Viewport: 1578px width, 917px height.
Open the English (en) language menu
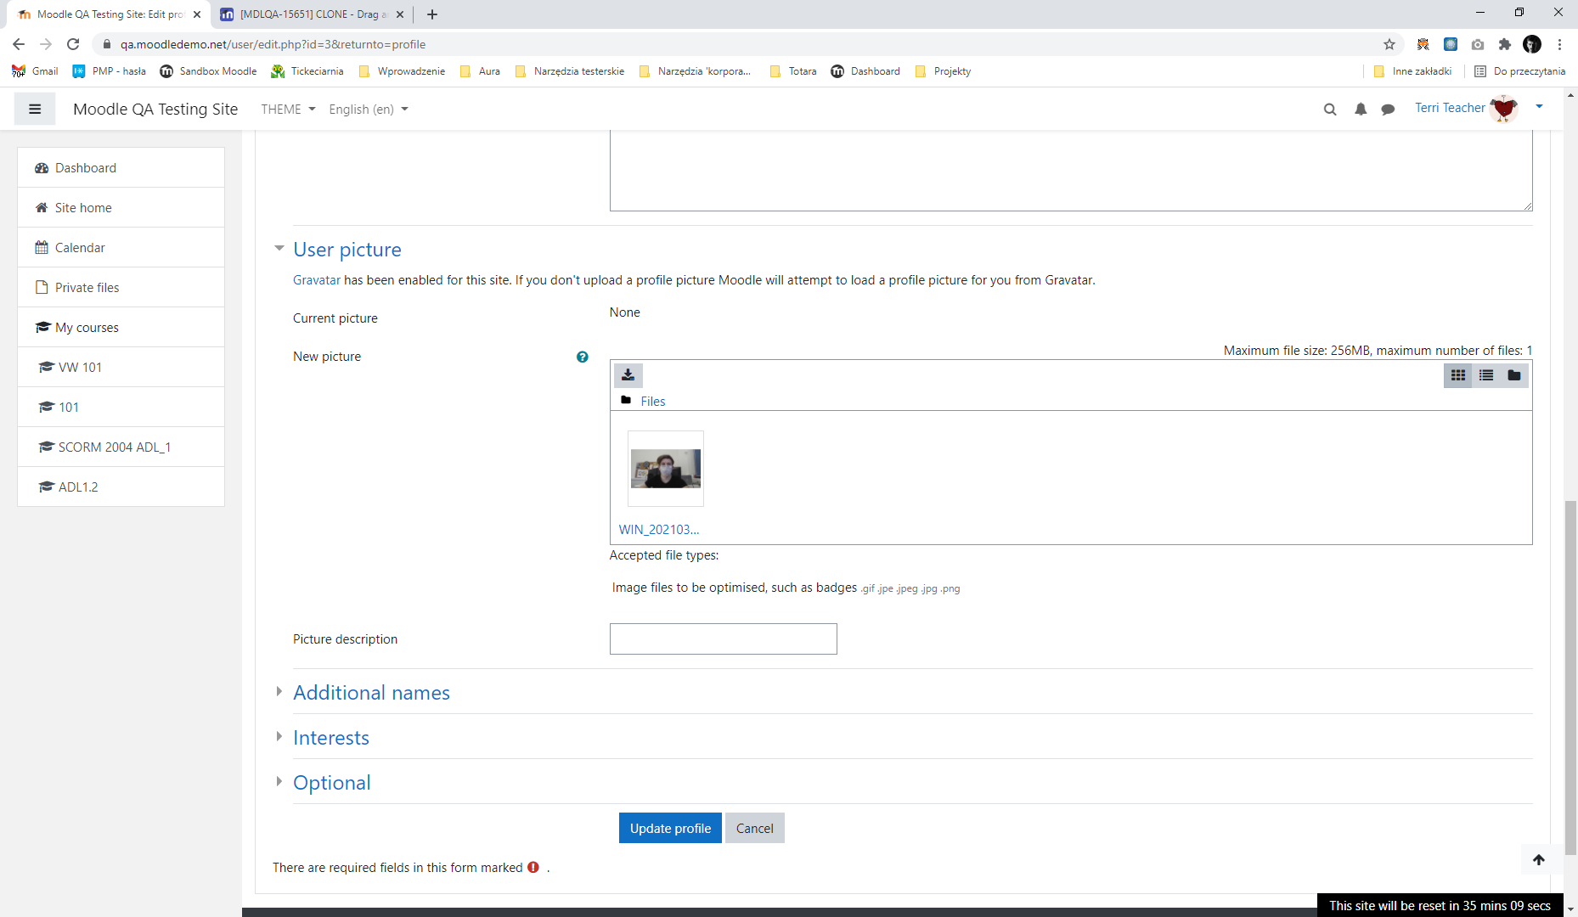pos(369,109)
